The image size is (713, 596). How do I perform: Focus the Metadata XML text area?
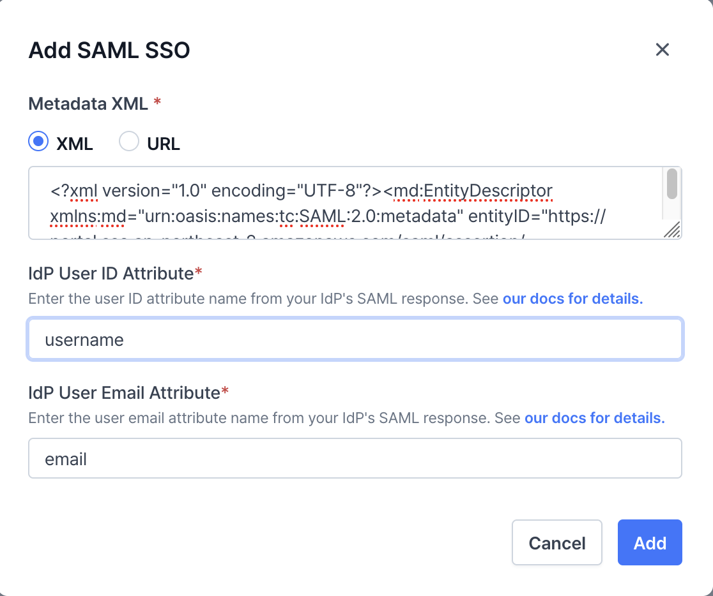pos(345,203)
